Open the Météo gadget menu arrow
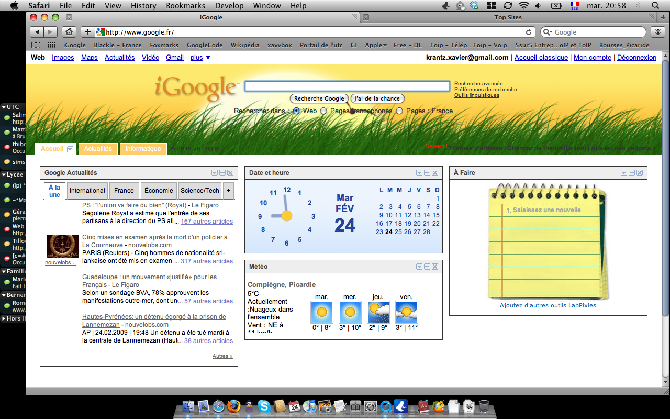The height and width of the screenshot is (419, 670). tap(419, 267)
